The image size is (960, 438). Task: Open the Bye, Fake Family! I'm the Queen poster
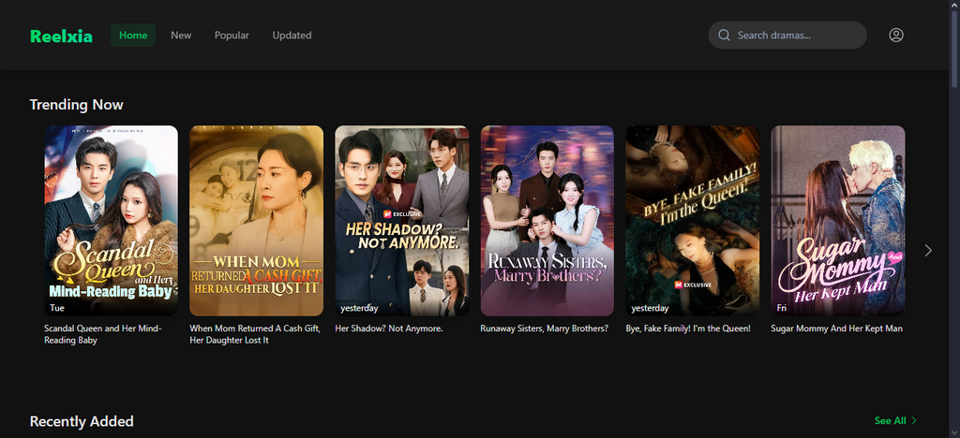[692, 220]
